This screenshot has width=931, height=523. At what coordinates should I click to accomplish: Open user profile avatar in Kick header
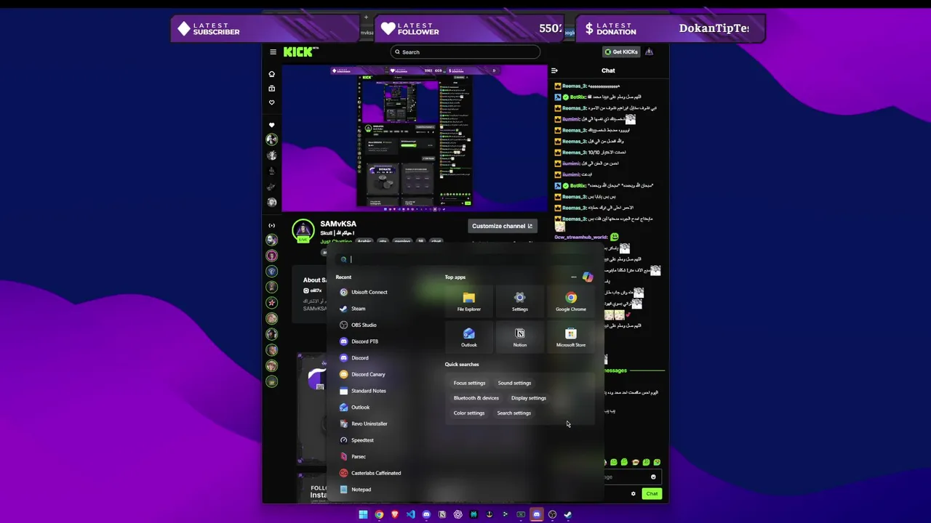(649, 52)
